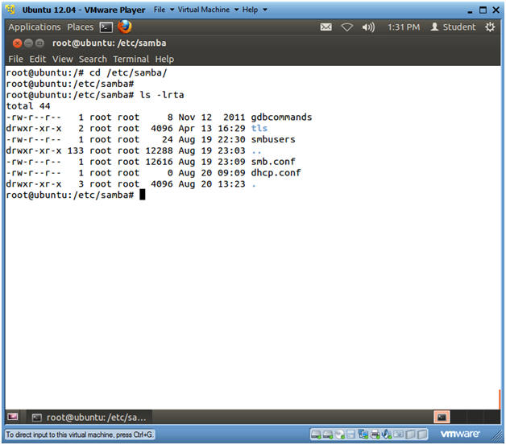Click the smbusers file name

tap(273, 139)
